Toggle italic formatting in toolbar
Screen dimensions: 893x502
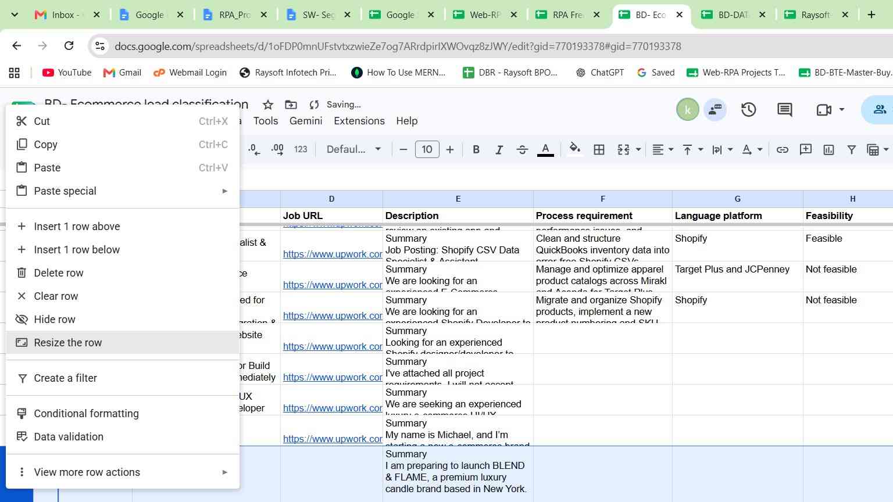[499, 149]
